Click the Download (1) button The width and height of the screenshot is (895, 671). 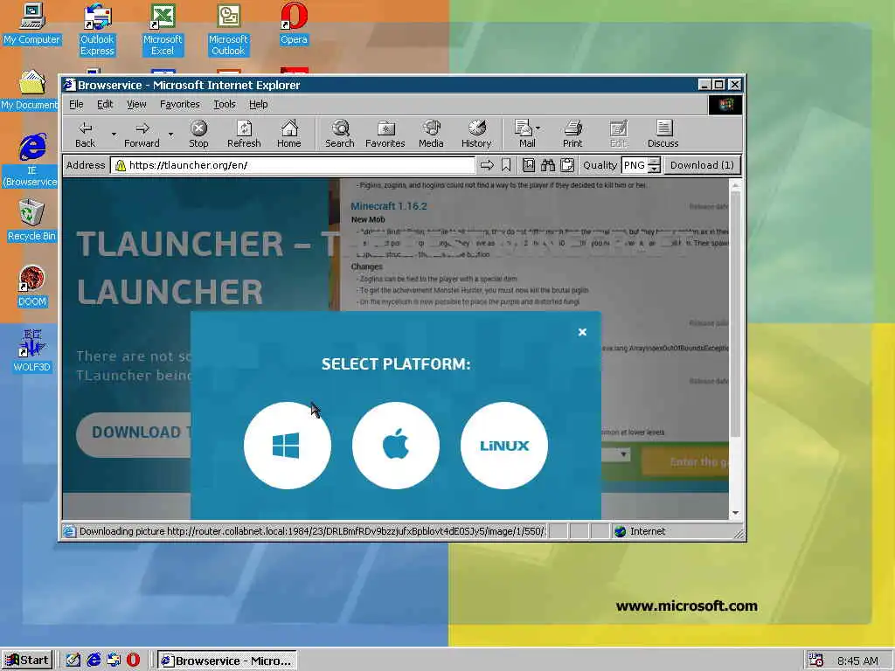point(702,165)
